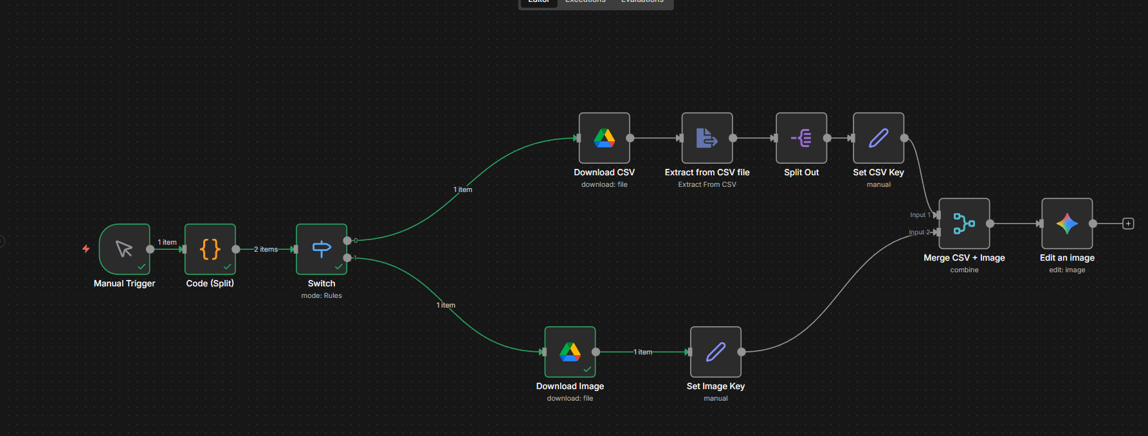Click the 'Manual Trigger' node label
The image size is (1148, 436).
[x=124, y=283]
